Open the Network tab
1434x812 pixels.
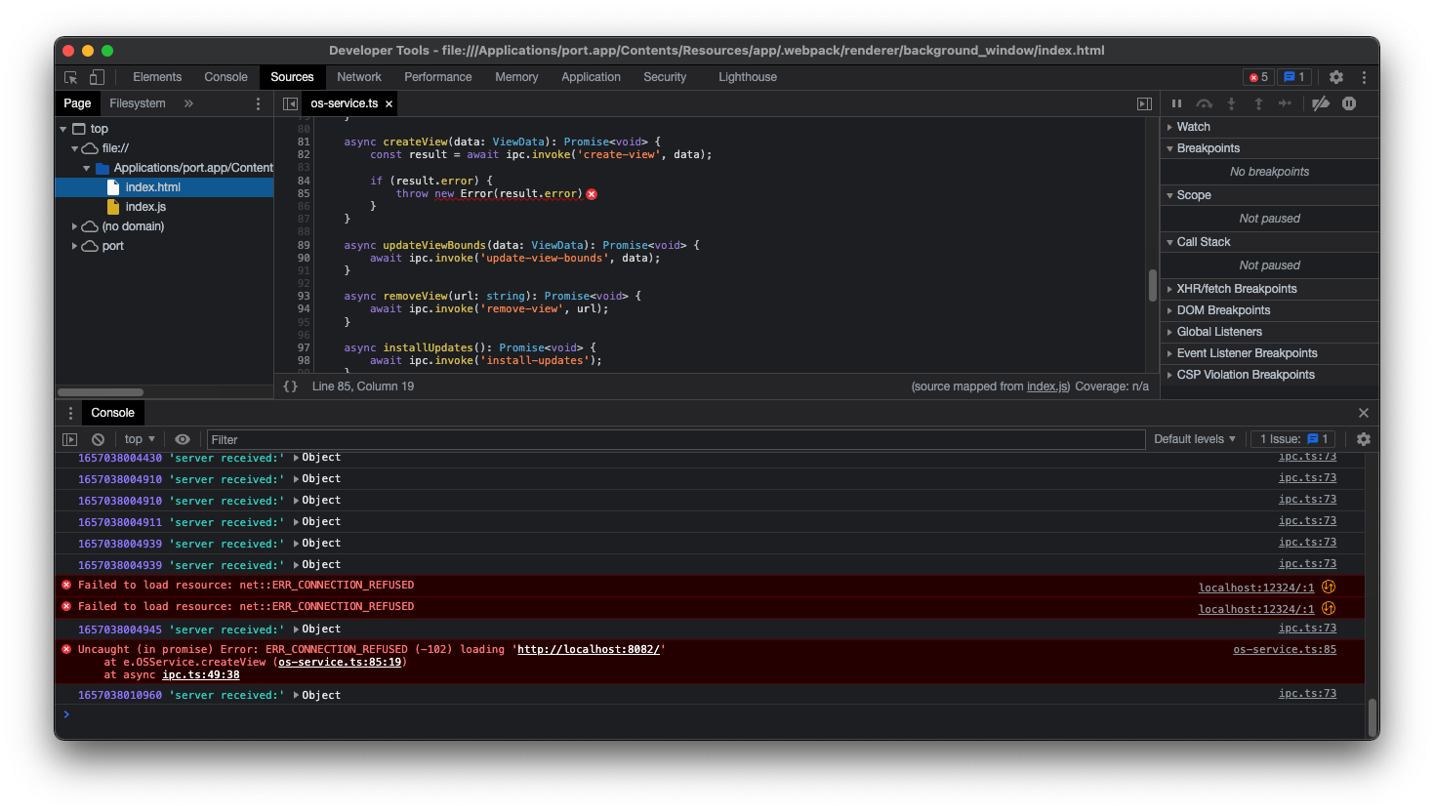[x=359, y=77]
